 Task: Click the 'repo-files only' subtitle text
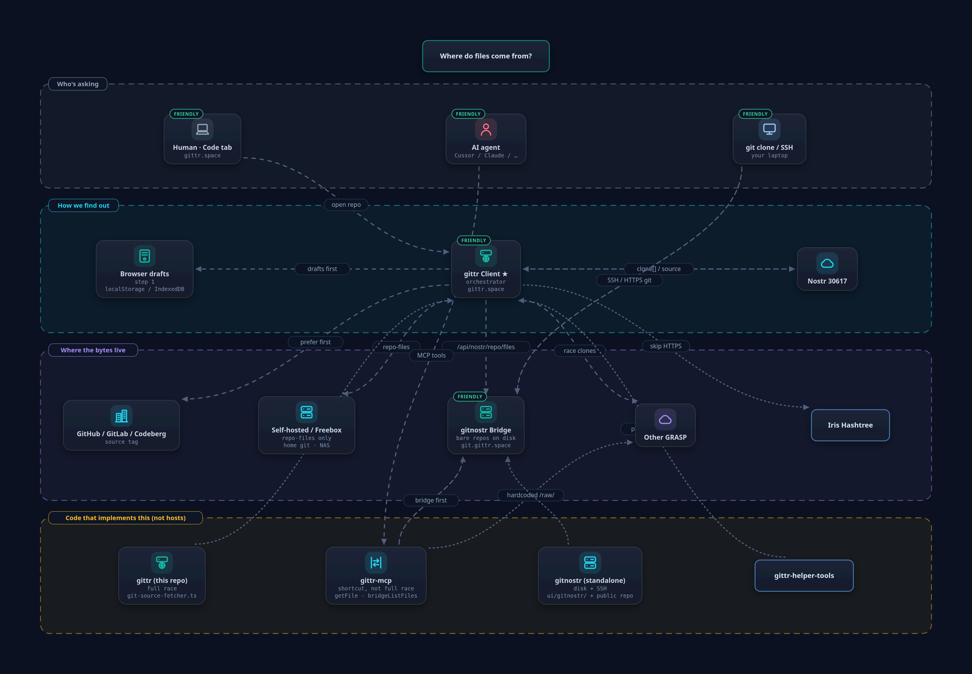[x=306, y=438]
